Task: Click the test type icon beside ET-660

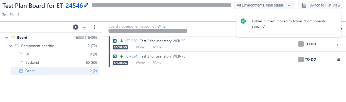Action: [x=115, y=41]
